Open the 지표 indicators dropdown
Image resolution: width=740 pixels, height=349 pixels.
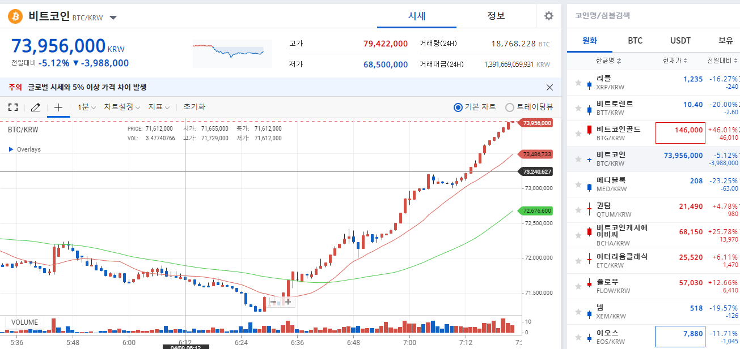159,107
